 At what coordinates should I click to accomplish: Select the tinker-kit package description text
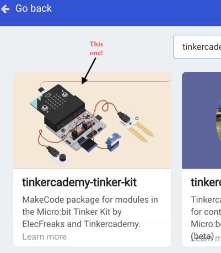(x=90, y=212)
